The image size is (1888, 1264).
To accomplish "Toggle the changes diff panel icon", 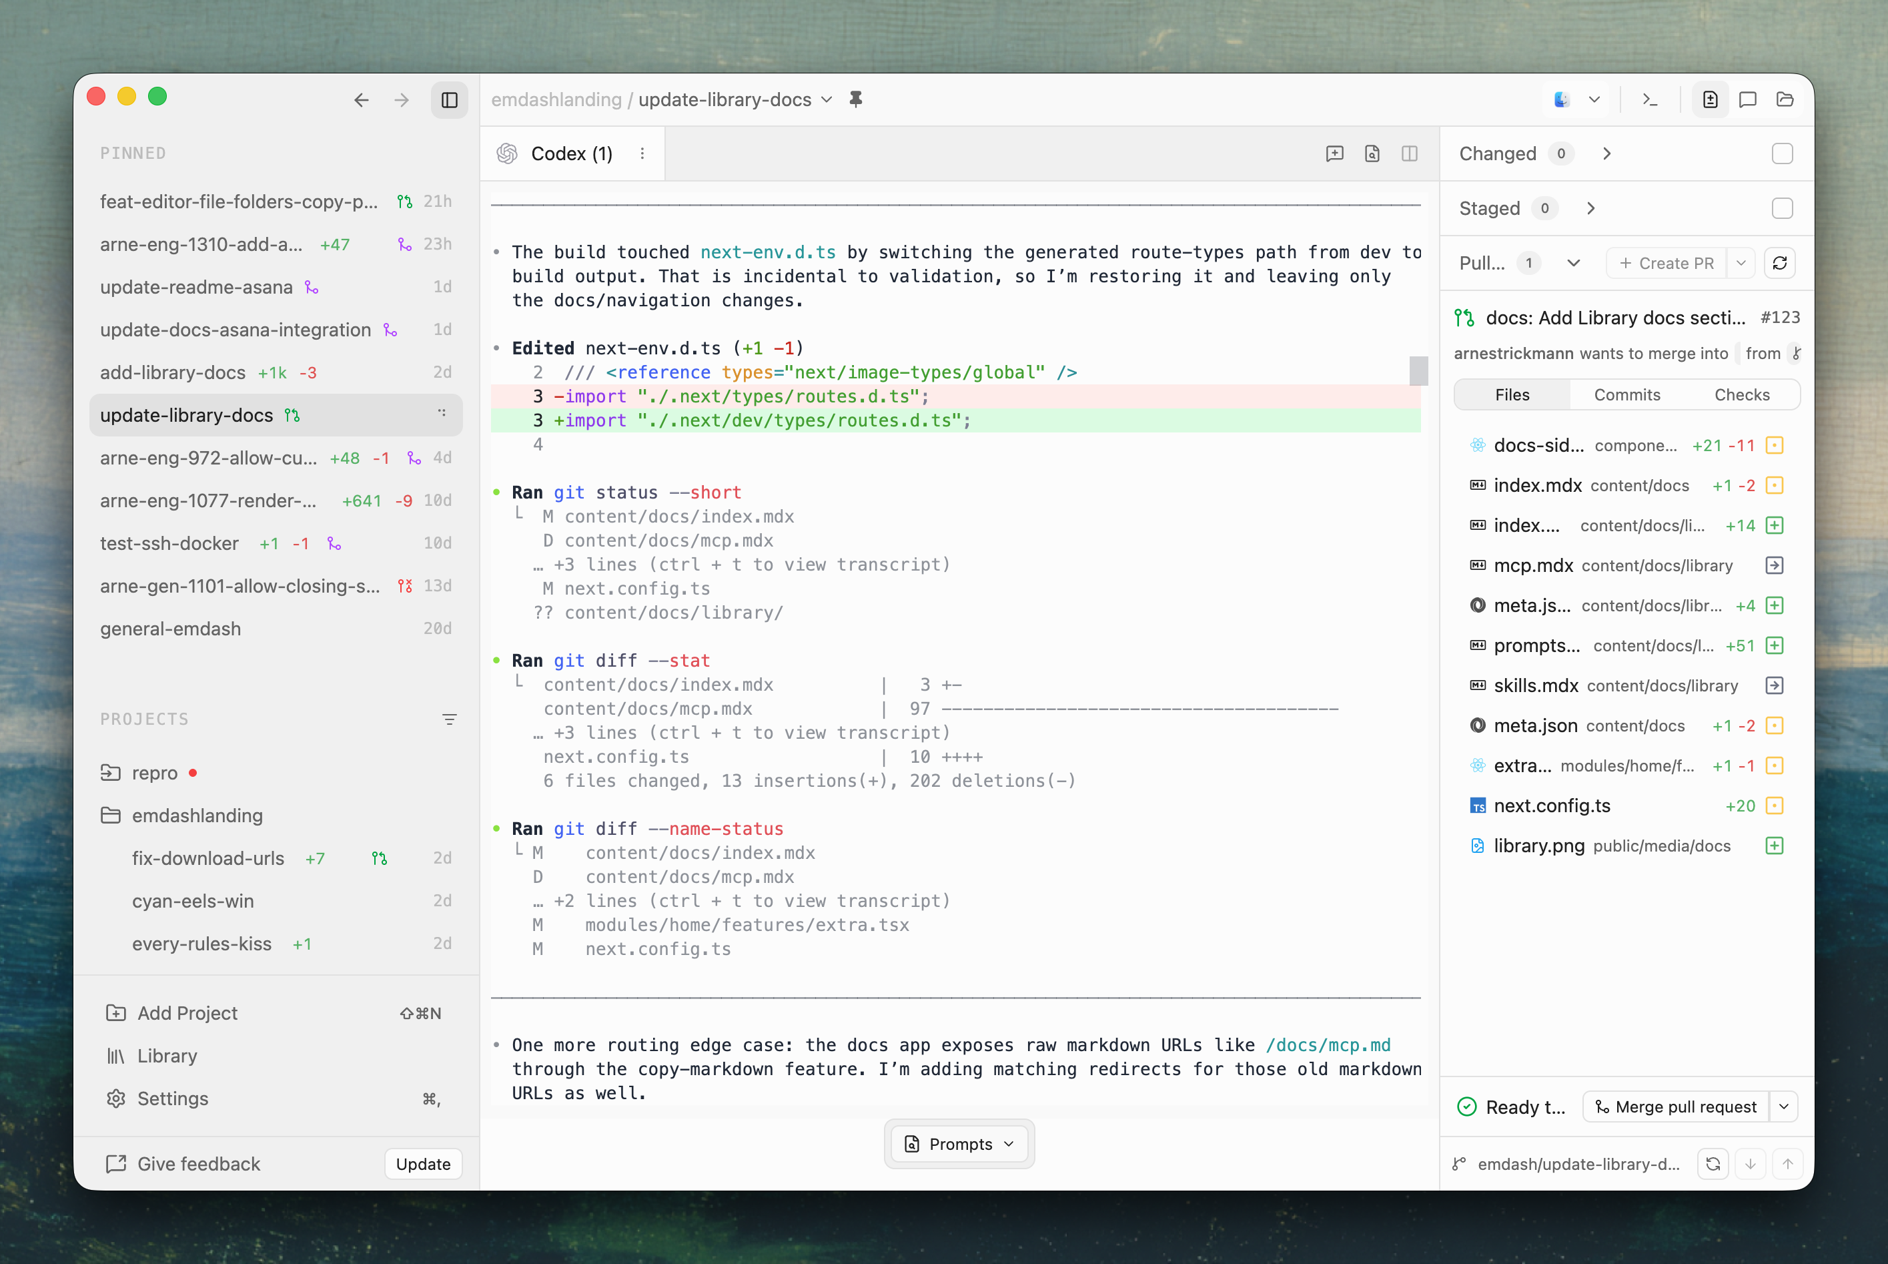I will [x=1710, y=100].
